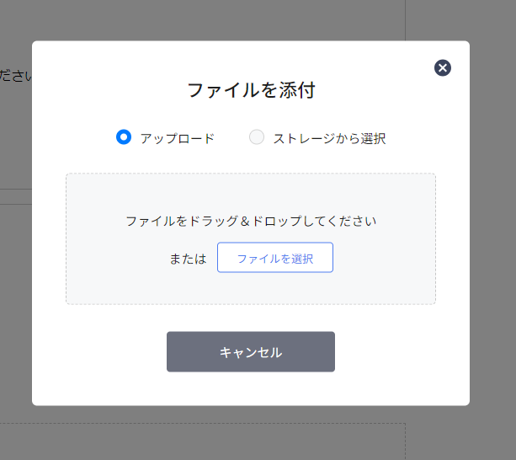Click the キャンセル button
This screenshot has height=460, width=516.
click(x=251, y=351)
